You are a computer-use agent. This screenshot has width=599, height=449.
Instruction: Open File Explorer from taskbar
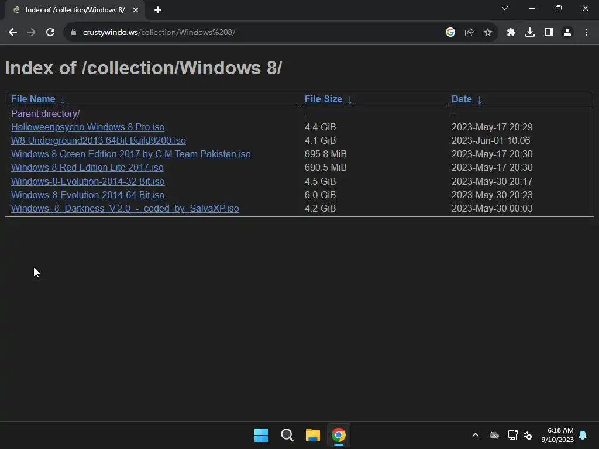point(312,435)
